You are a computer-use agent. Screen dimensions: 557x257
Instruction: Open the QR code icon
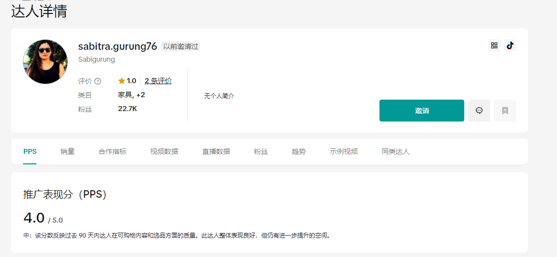494,45
